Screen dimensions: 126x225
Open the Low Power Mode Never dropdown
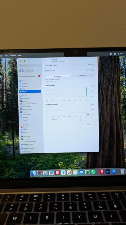coord(91,65)
